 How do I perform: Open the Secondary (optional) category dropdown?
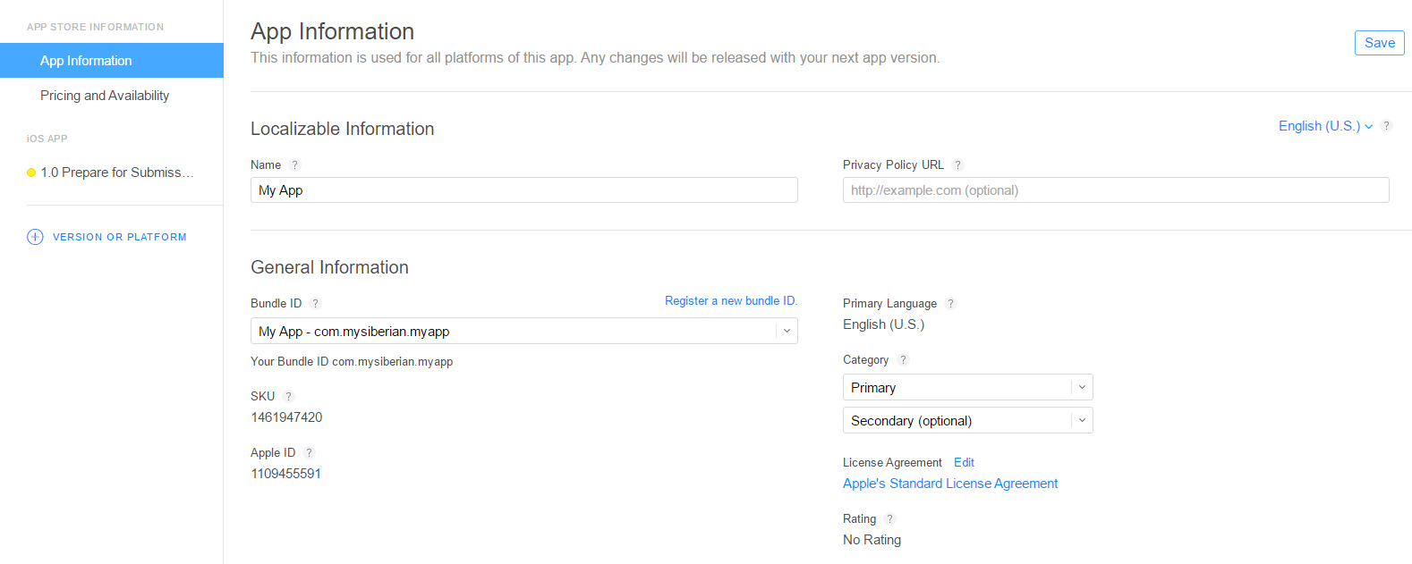(x=967, y=421)
